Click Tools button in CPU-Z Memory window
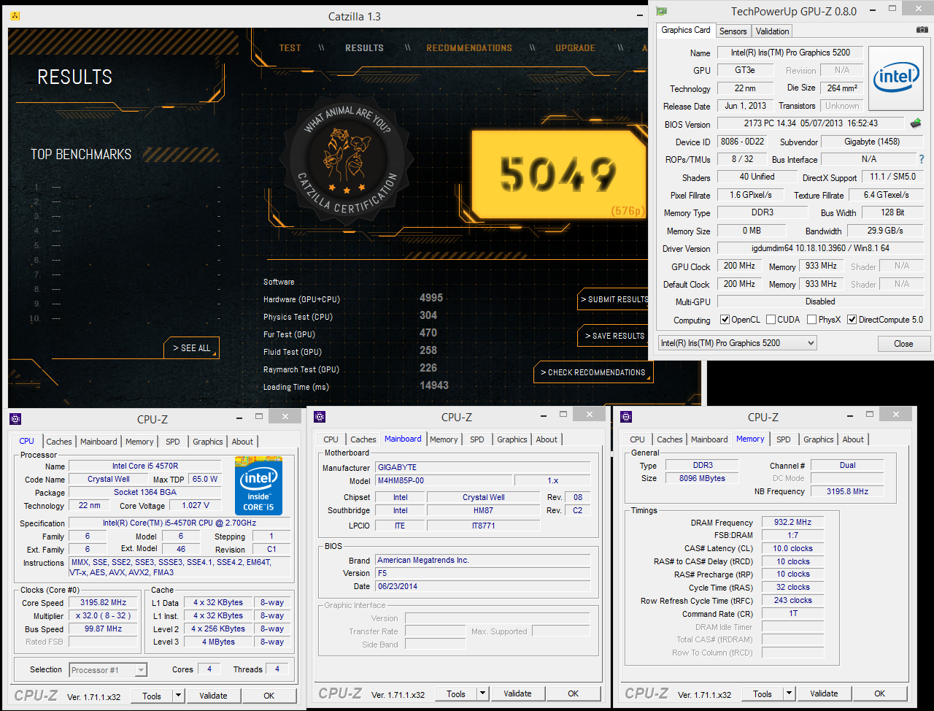 tap(763, 693)
